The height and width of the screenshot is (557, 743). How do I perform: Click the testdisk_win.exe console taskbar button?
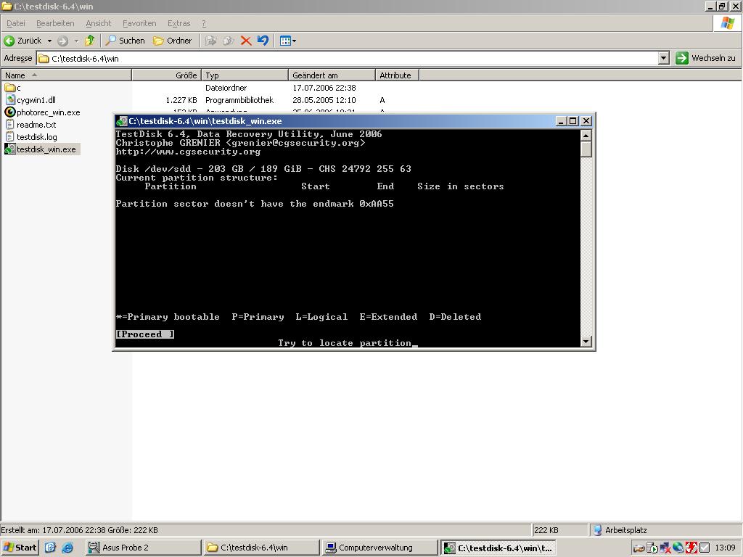tap(498, 548)
